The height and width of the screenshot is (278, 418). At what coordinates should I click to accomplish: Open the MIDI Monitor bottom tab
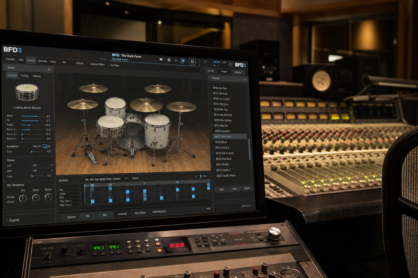point(159,211)
